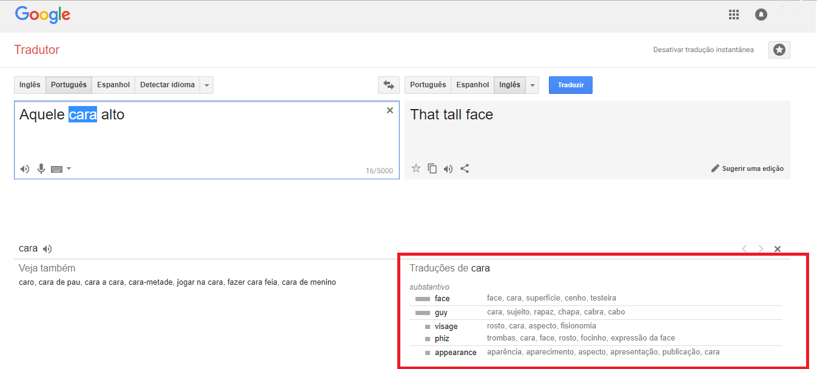The height and width of the screenshot is (369, 817).
Task: Open the saved phrasebook star button
Action: point(779,50)
